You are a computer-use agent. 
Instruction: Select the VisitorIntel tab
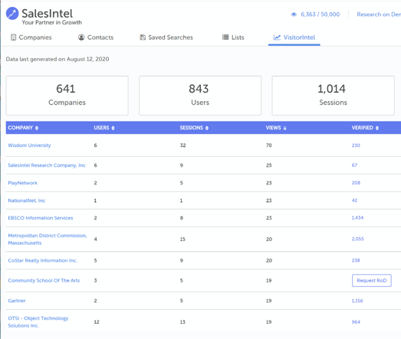click(294, 37)
